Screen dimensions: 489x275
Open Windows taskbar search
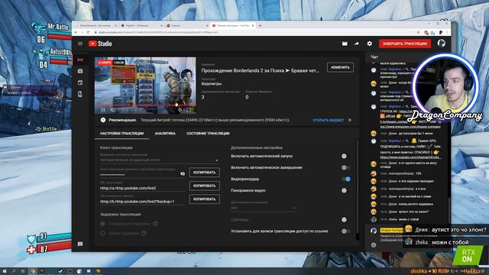(14, 271)
